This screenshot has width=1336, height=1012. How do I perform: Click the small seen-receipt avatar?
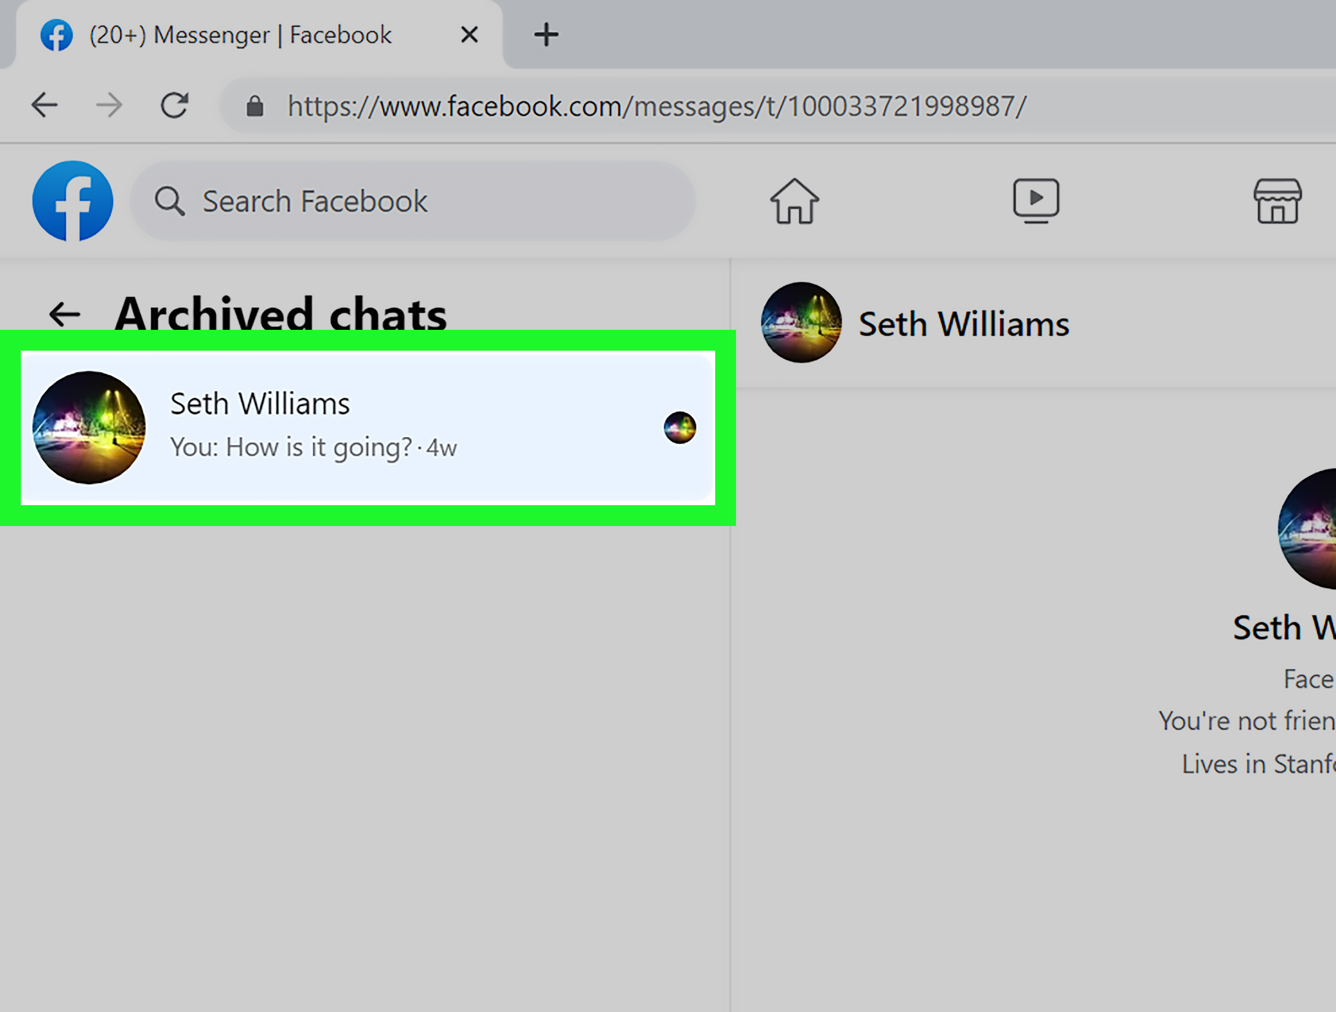coord(679,428)
